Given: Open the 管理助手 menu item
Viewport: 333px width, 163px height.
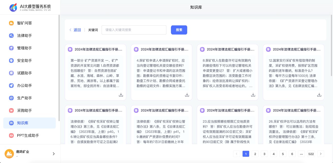Looking at the screenshot, I should (x=24, y=48).
